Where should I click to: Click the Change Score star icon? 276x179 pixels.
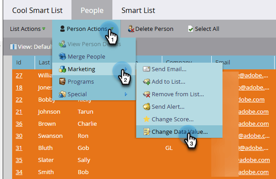147,119
